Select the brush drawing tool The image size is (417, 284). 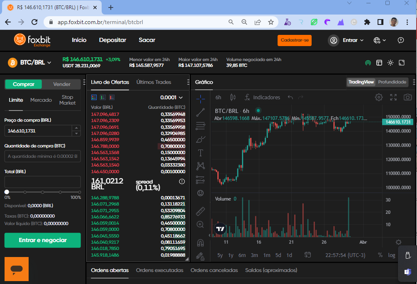200,139
